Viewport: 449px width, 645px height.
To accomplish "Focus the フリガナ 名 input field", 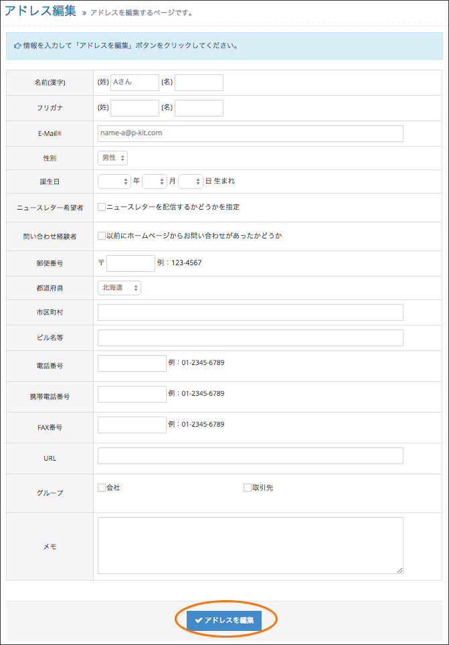I will coord(199,108).
